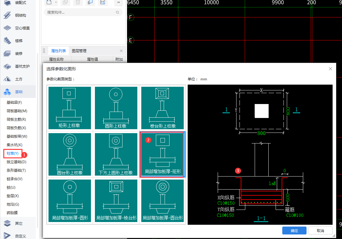Close the 选择参数化图形 dialog
Viewport: 342px width, 239px height.
pos(330,69)
